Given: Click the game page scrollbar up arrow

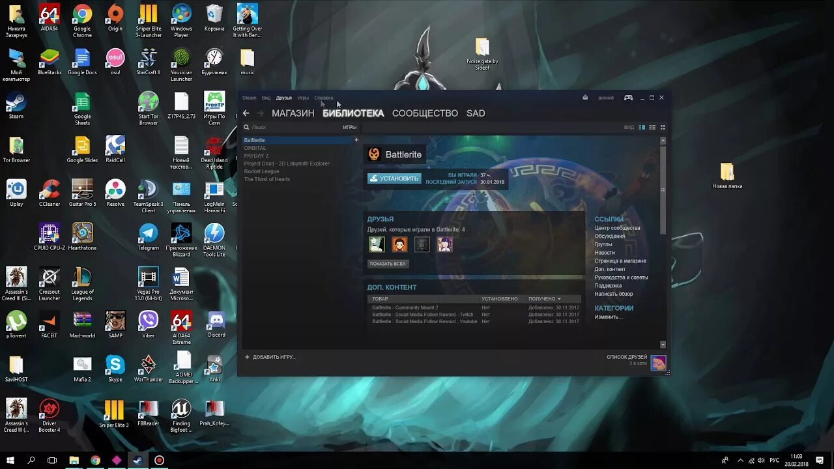Looking at the screenshot, I should (663, 140).
